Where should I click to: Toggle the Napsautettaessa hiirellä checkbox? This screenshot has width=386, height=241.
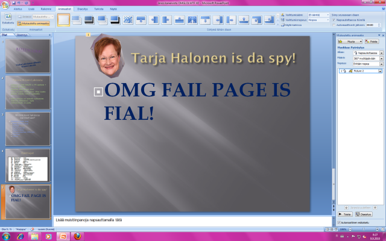tap(334, 19)
